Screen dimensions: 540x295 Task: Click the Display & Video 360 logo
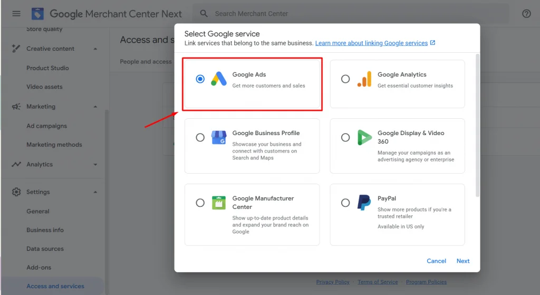(364, 138)
